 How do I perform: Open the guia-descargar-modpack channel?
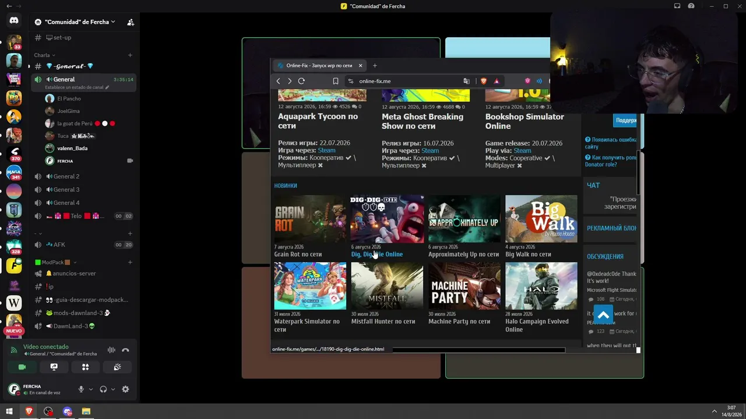pyautogui.click(x=83, y=300)
